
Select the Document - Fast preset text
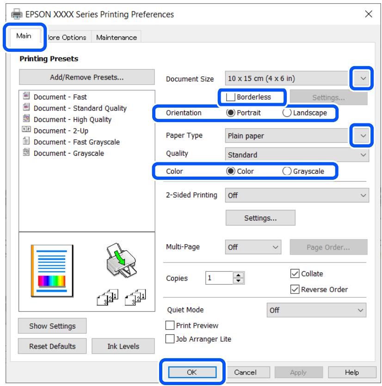tap(60, 97)
